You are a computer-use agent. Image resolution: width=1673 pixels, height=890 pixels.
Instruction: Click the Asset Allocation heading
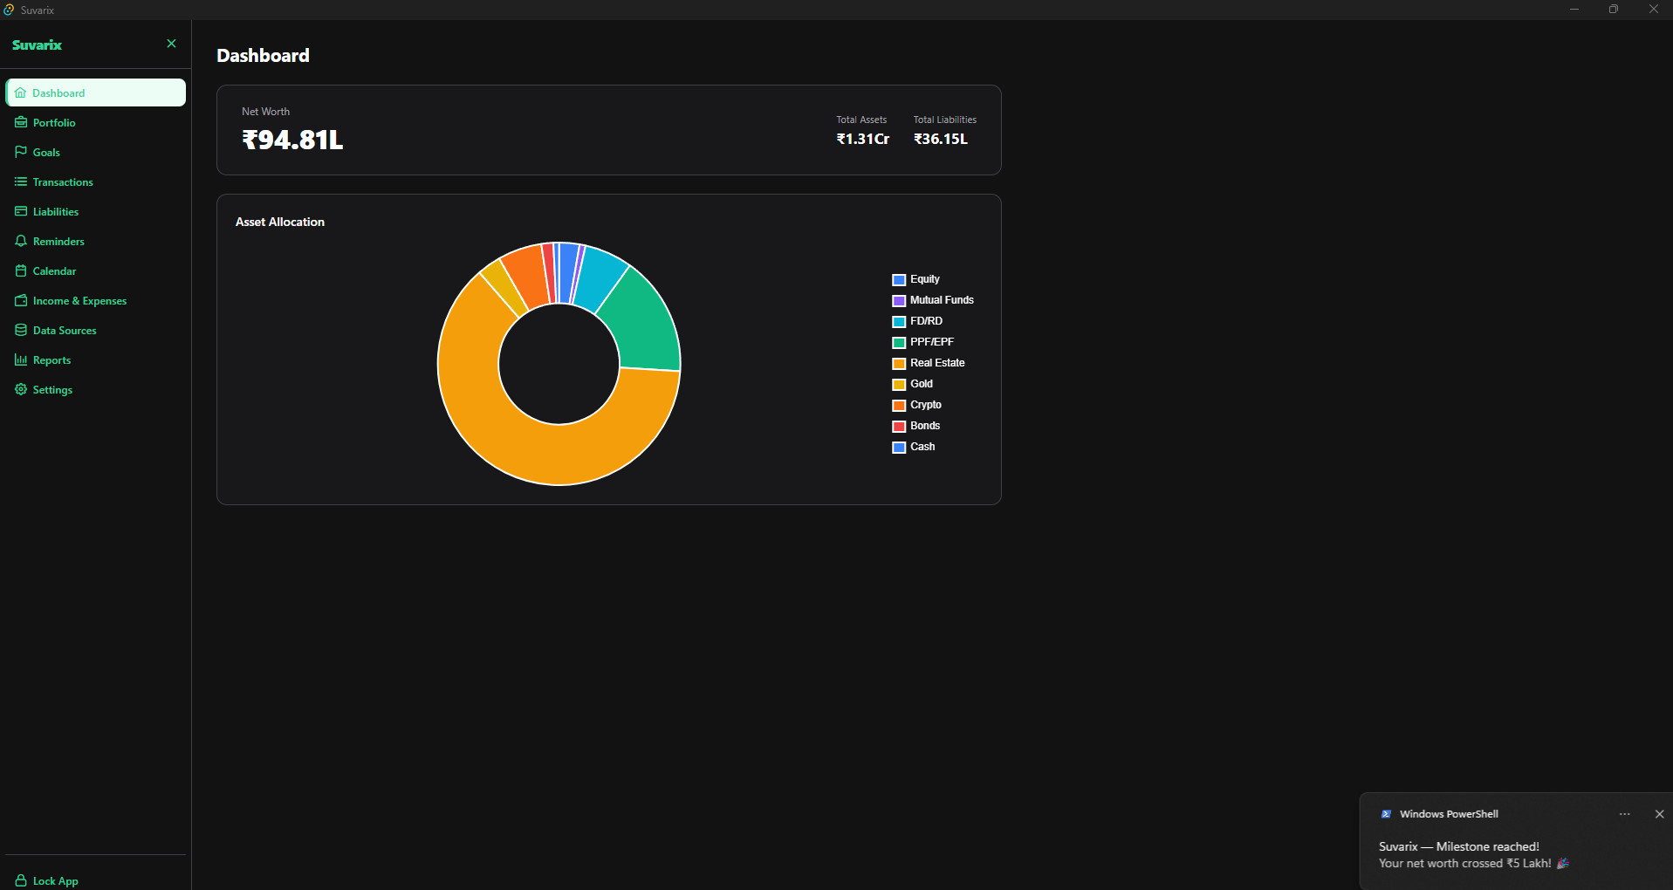[x=280, y=222]
